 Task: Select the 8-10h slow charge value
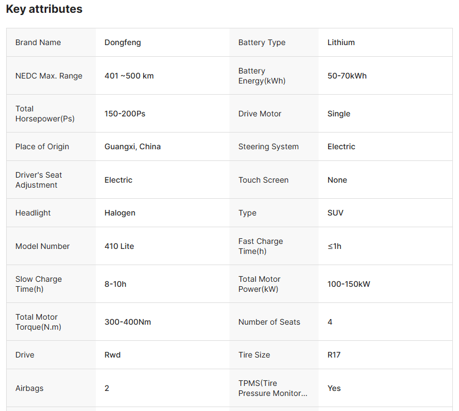(115, 284)
